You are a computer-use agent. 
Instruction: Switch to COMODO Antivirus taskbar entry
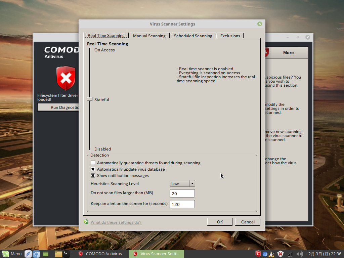coord(100,254)
